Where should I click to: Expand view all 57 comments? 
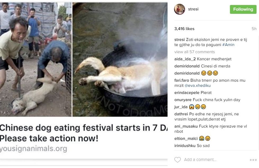pyautogui.click(x=195, y=52)
